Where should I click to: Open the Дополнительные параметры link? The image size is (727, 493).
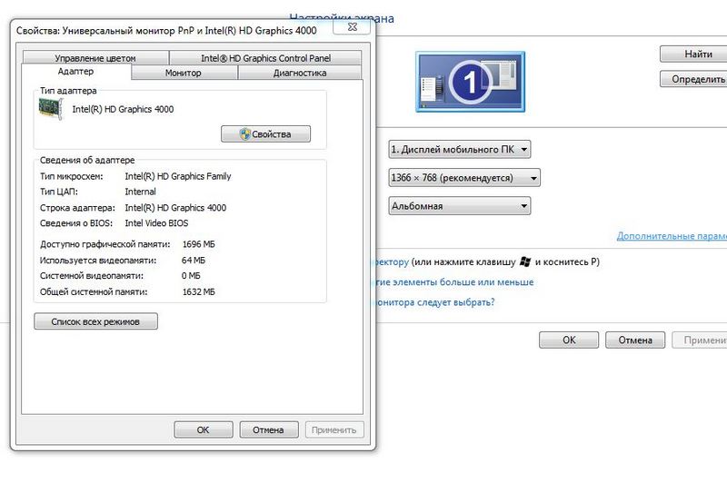pos(671,236)
